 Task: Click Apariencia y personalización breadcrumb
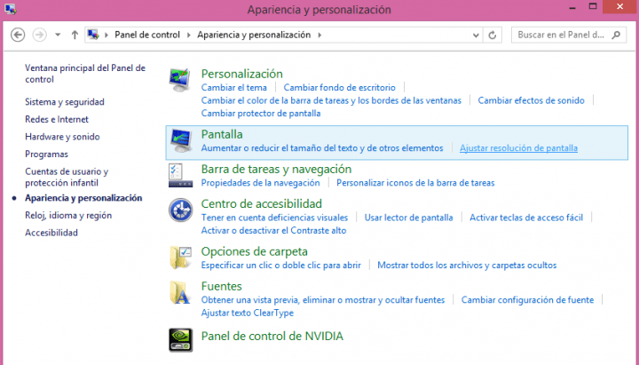click(254, 35)
